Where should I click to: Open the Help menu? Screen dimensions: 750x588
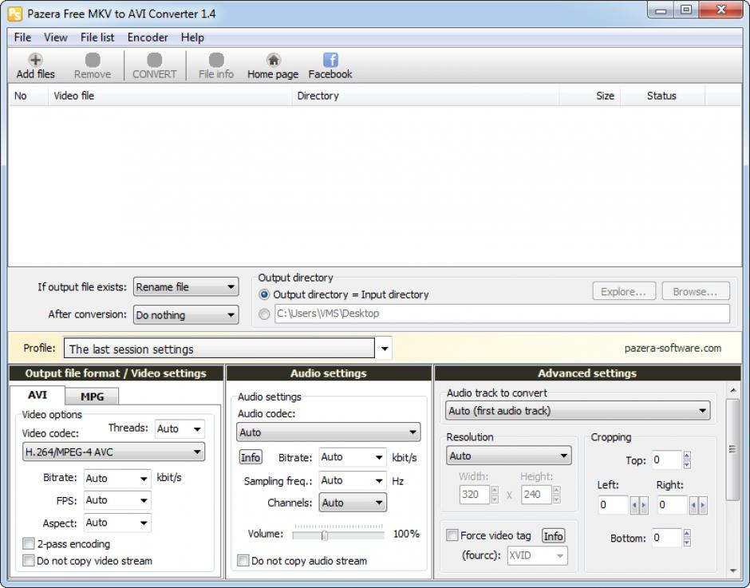pos(192,37)
